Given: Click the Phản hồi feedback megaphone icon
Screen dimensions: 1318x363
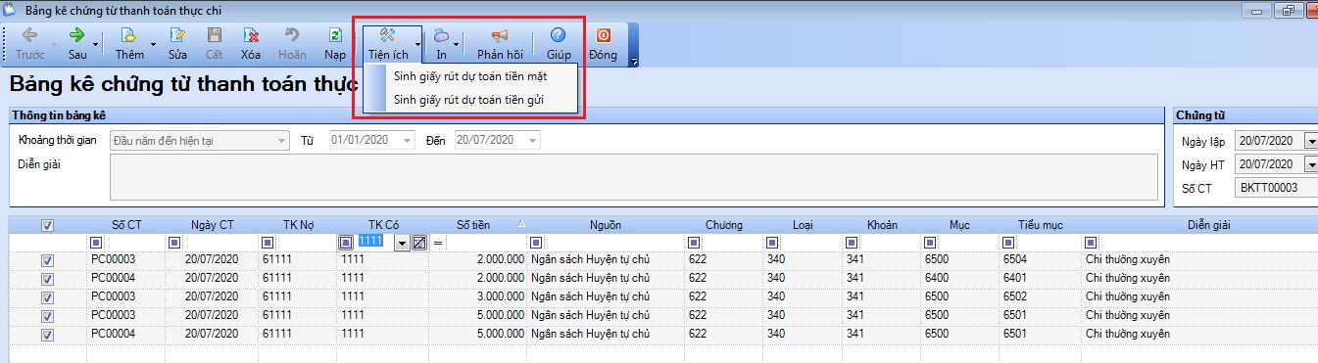Looking at the screenshot, I should click(501, 35).
